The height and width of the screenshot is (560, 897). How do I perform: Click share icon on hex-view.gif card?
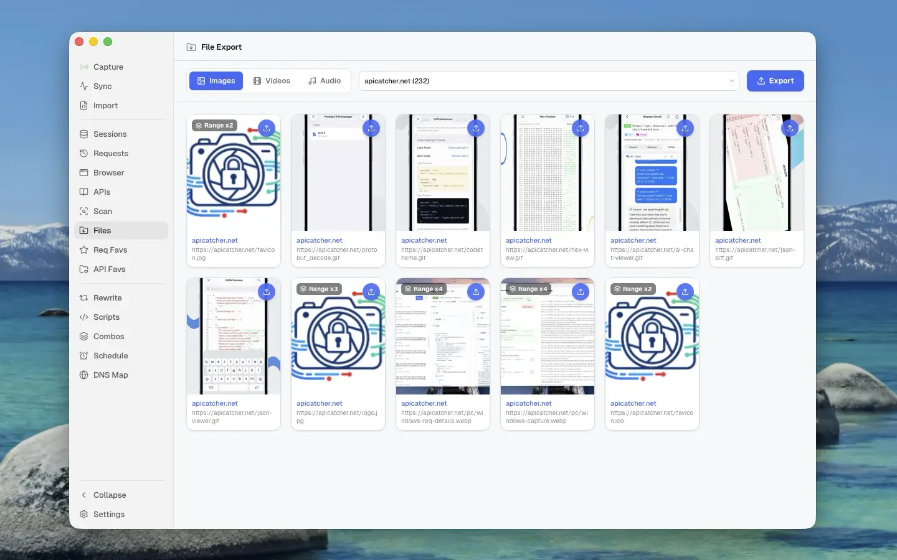tap(581, 128)
